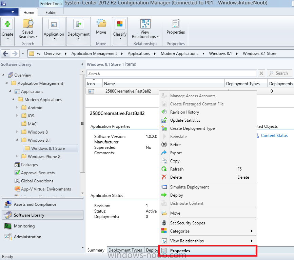
Task: Click Modern Applications in the breadcrumb
Action: click(179, 54)
